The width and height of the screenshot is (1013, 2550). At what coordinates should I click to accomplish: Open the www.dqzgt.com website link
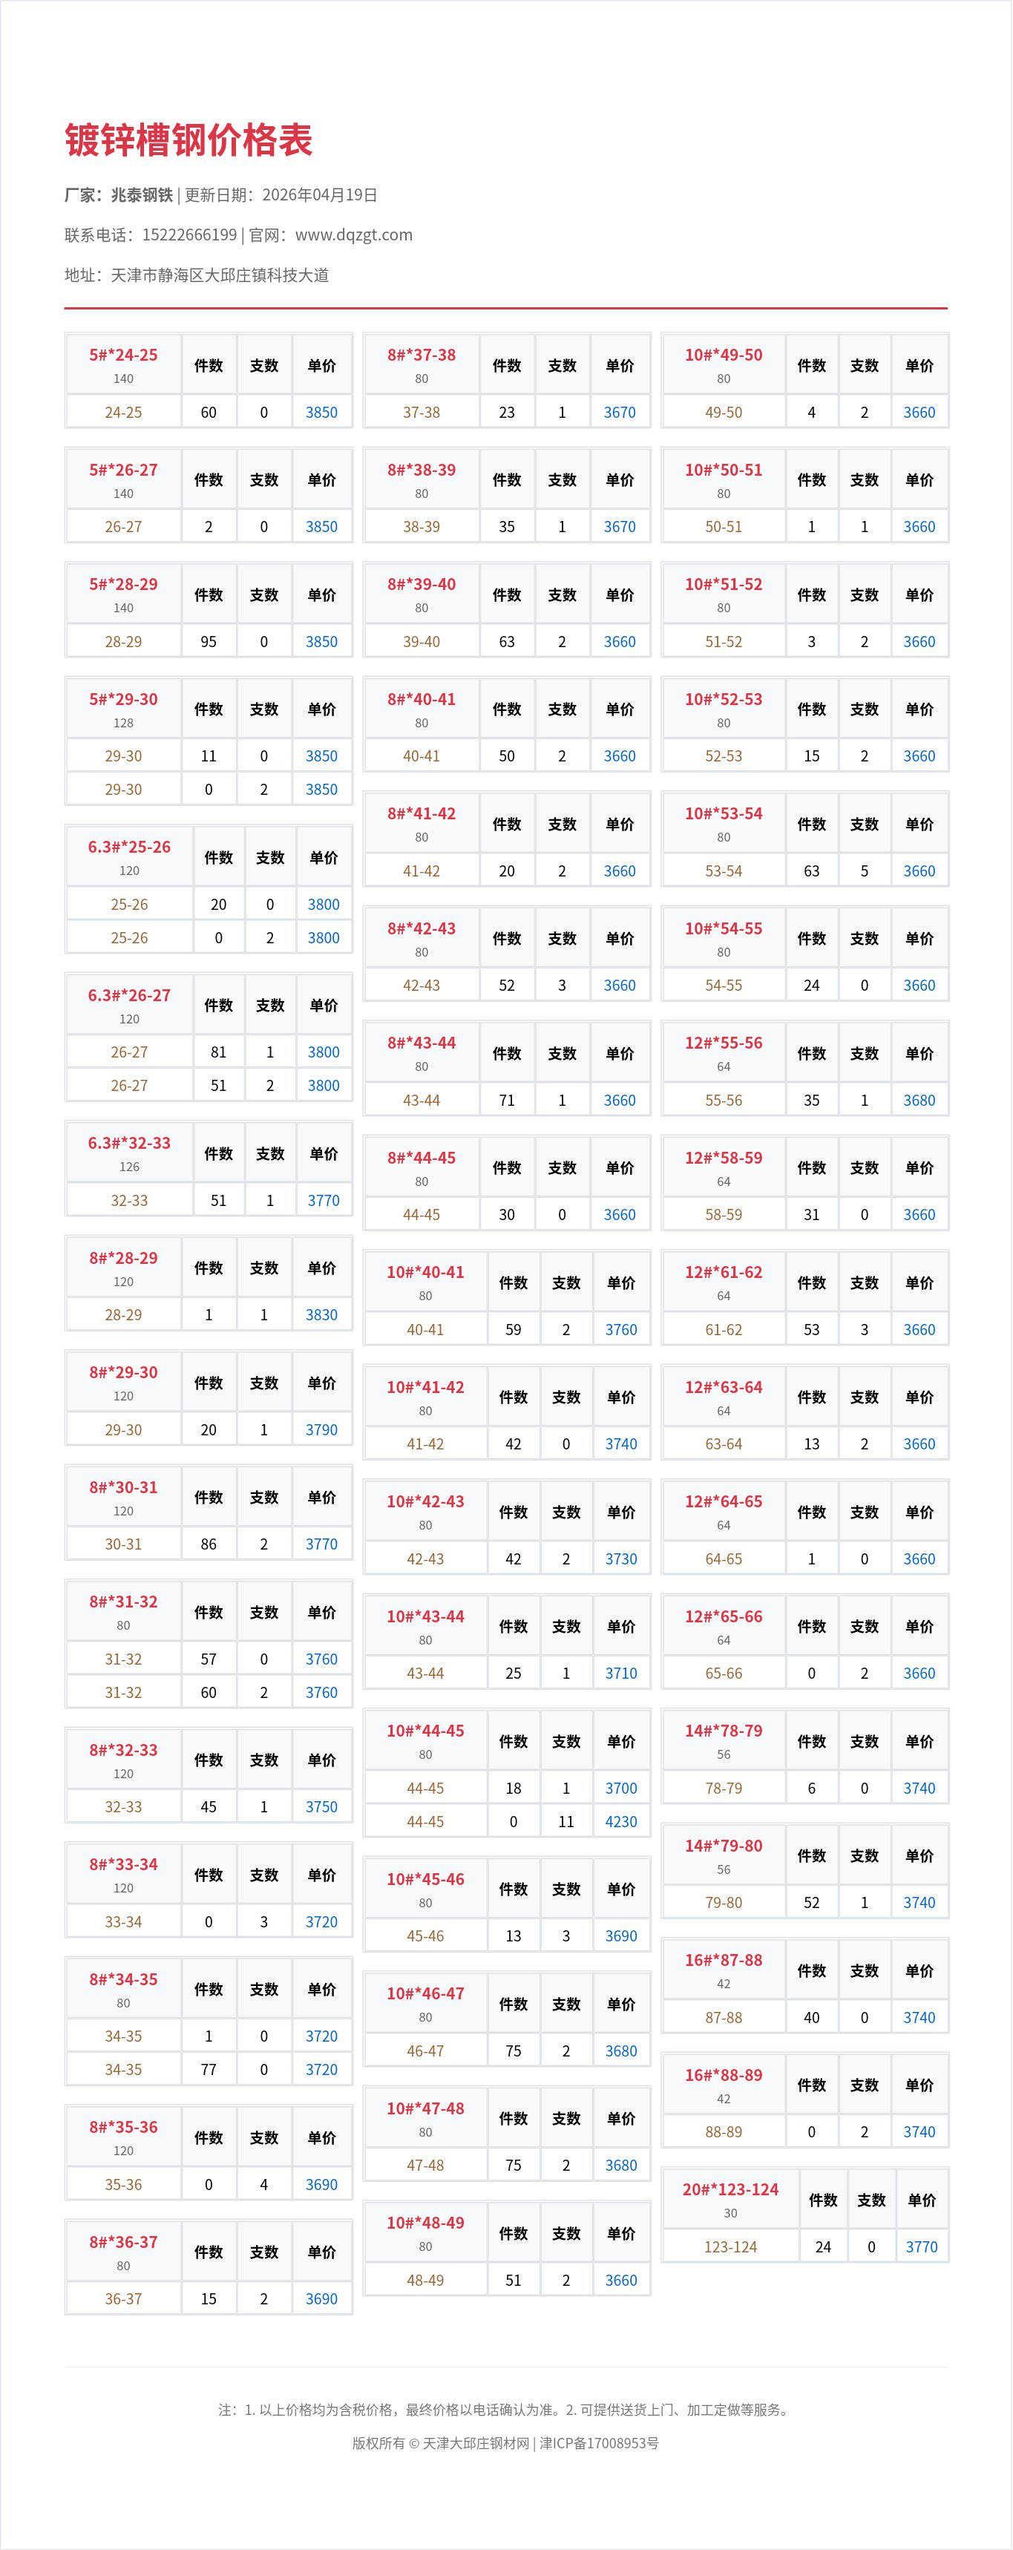(x=353, y=235)
